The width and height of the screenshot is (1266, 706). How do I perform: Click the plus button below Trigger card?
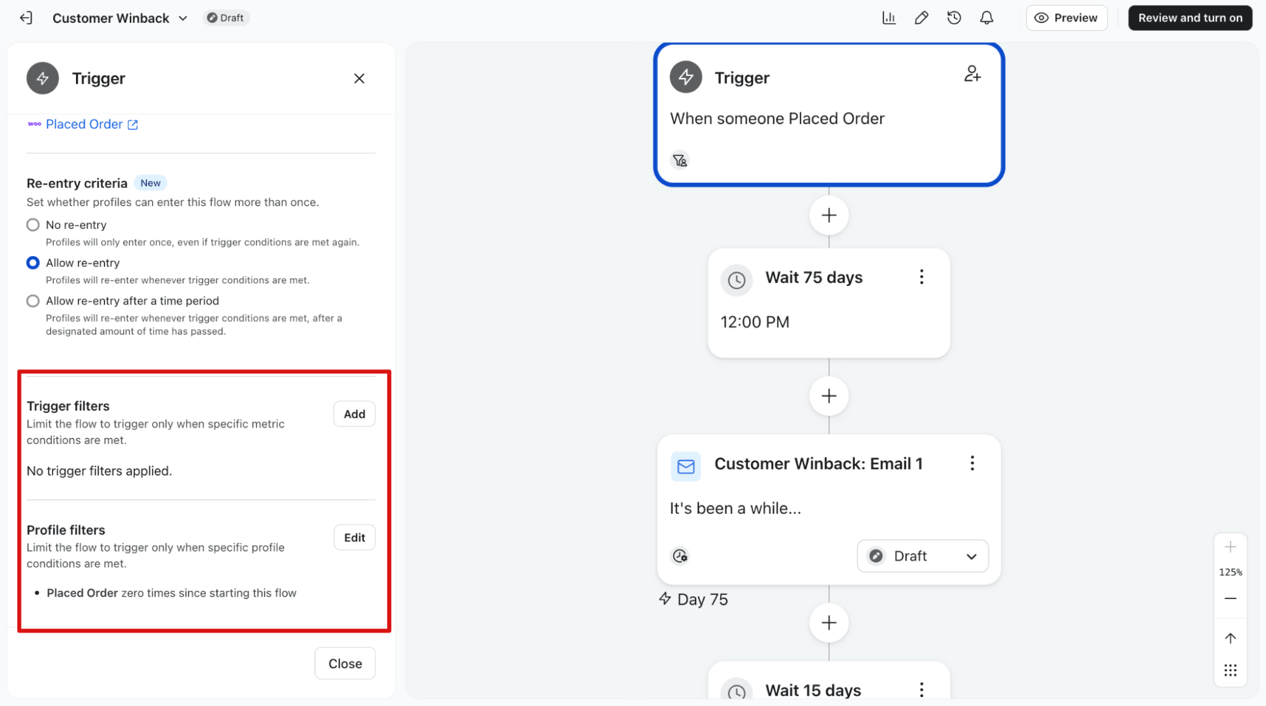tap(829, 215)
